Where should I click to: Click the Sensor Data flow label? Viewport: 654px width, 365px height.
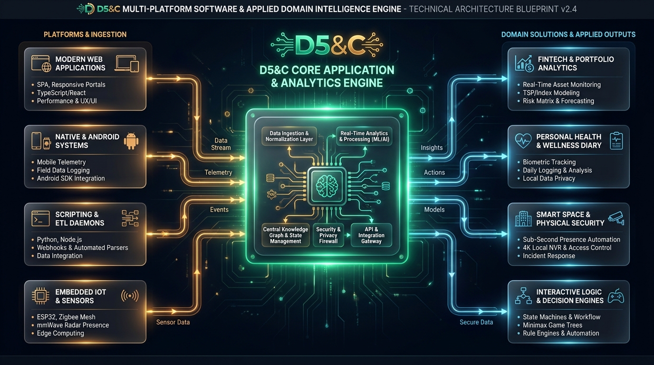coord(173,322)
